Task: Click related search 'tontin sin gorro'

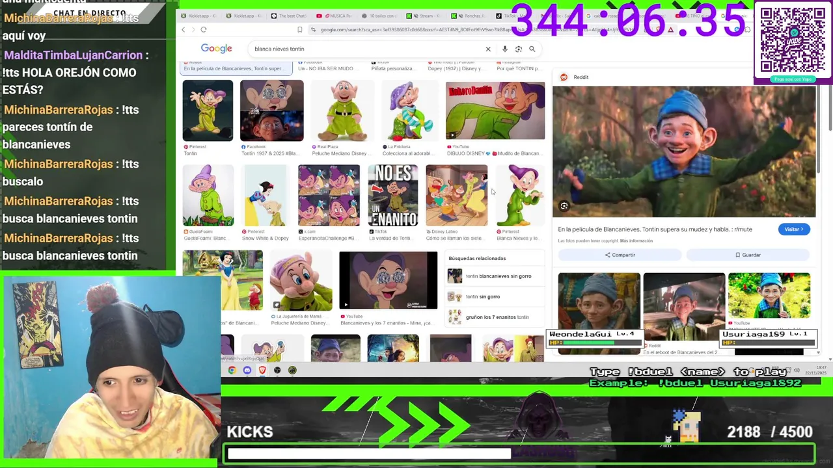Action: point(496,296)
